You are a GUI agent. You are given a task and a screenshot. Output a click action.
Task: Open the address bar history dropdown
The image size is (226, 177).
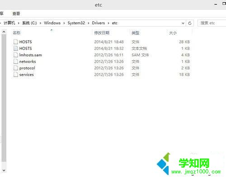click(183, 23)
